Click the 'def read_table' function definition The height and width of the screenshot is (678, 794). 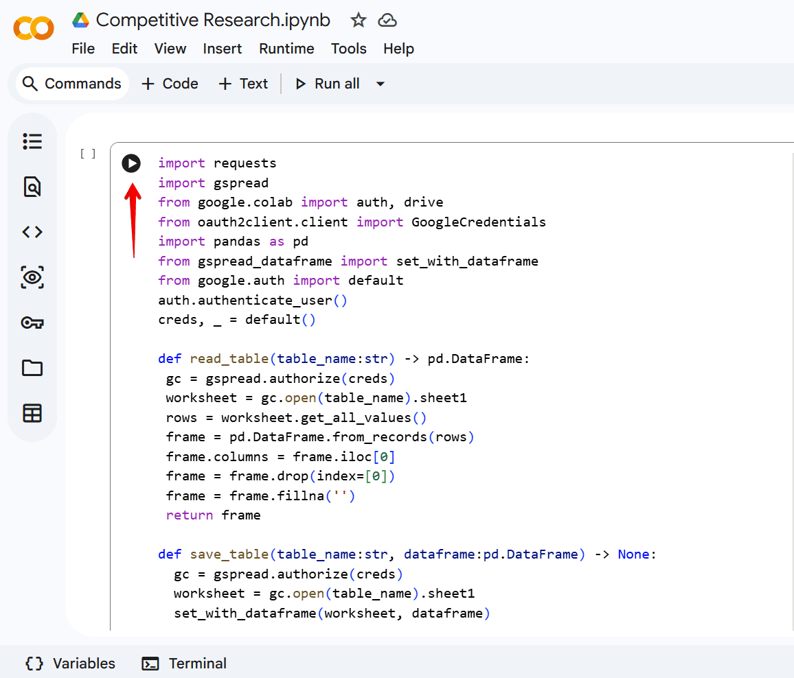(x=344, y=359)
